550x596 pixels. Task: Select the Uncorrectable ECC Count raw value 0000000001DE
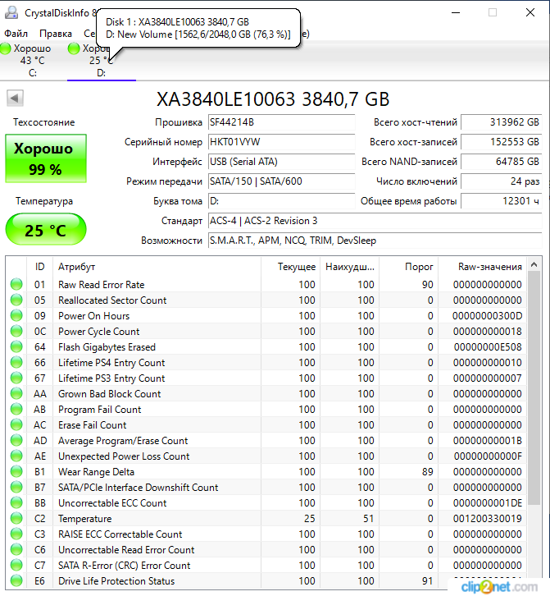(x=488, y=503)
